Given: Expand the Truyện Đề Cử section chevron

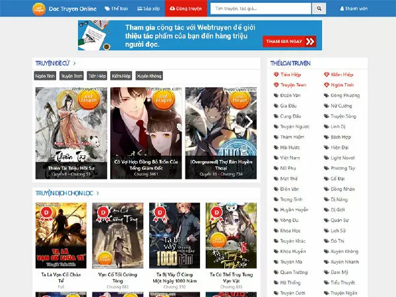Looking at the screenshot, I should tap(74, 63).
